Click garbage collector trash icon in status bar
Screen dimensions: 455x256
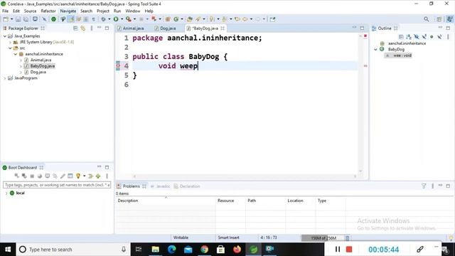tap(348, 238)
